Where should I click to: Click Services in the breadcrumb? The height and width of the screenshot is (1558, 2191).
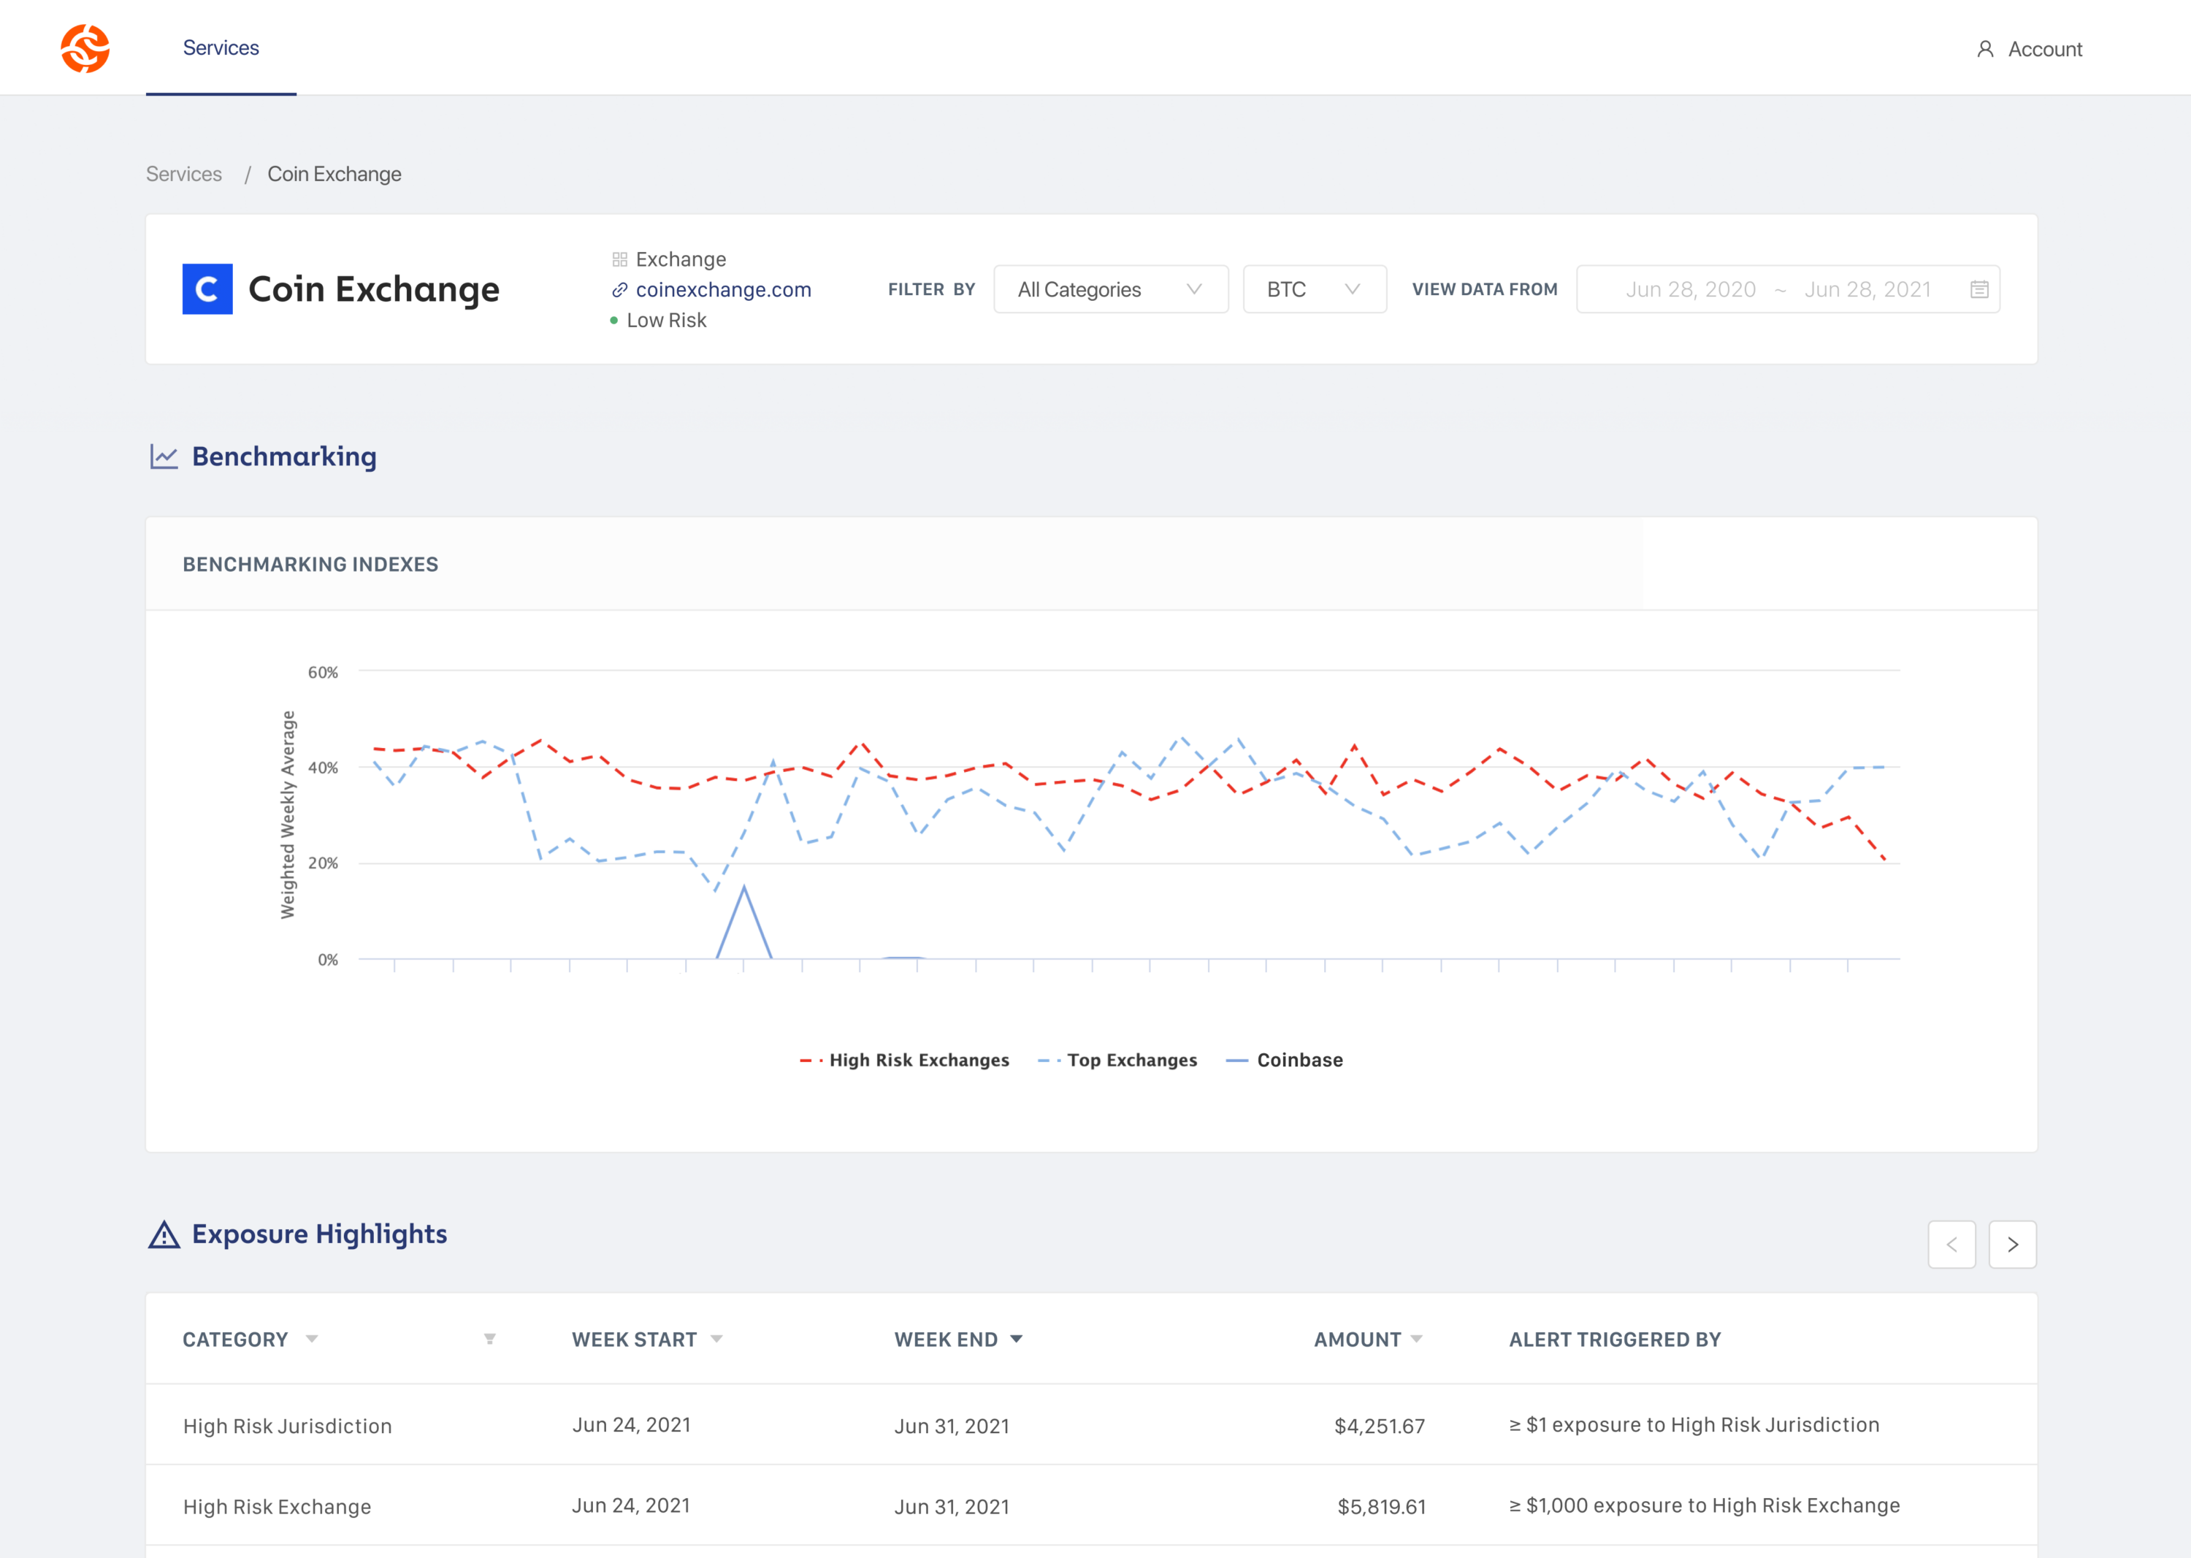183,174
